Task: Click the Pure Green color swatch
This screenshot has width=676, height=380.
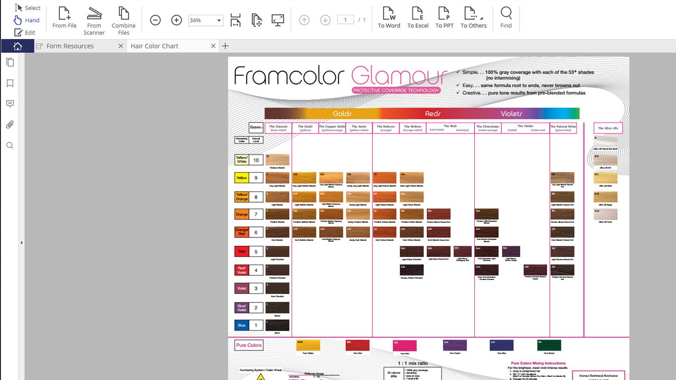Action: [x=549, y=345]
